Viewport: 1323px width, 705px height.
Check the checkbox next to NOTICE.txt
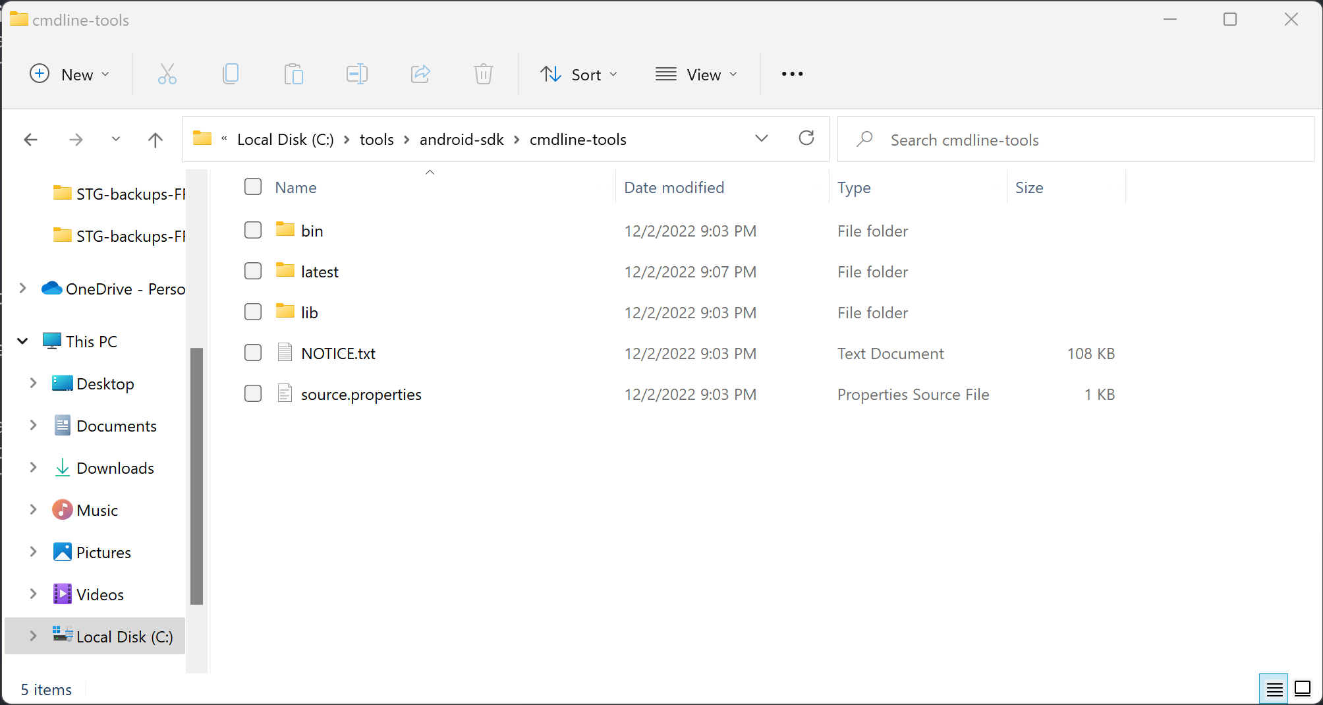coord(252,352)
